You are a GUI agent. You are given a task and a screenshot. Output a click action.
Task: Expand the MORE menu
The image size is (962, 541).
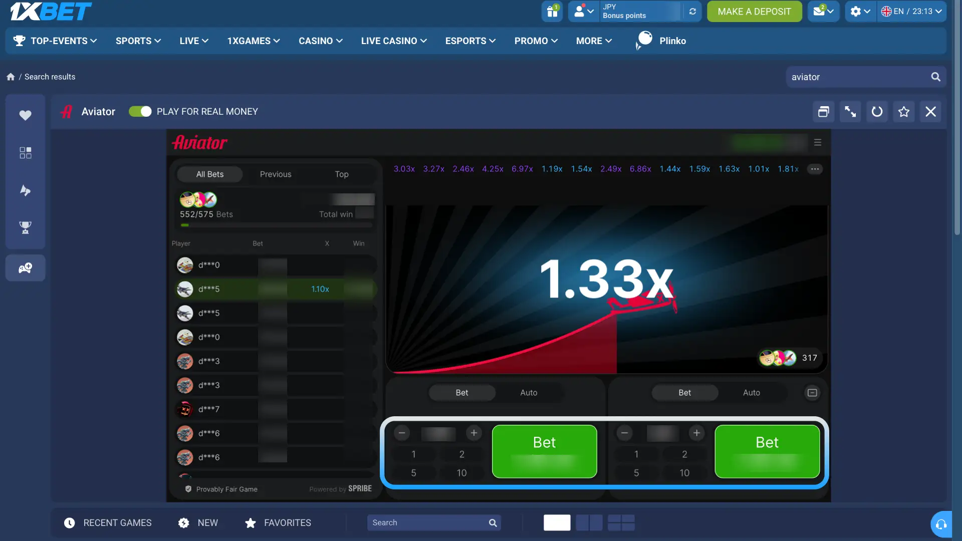coord(594,41)
